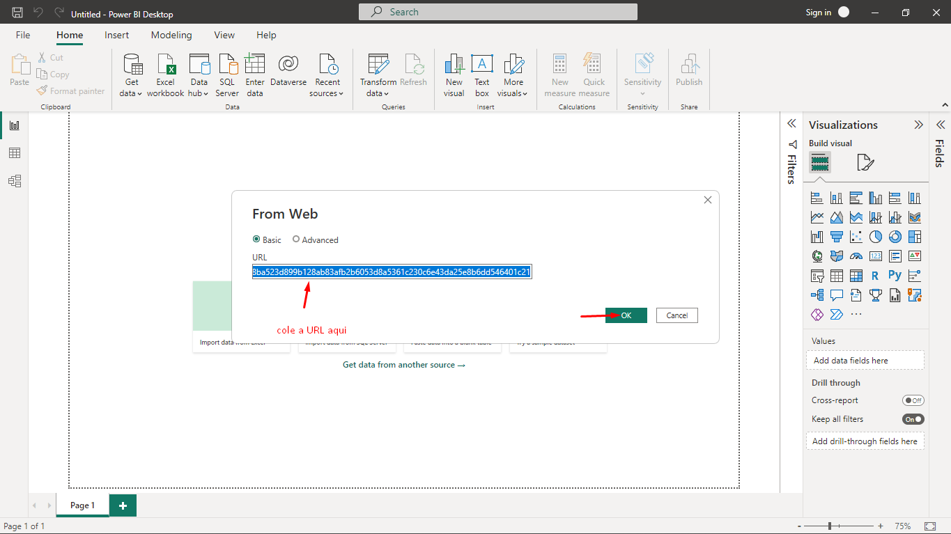Expand the Fields pane

click(x=940, y=124)
